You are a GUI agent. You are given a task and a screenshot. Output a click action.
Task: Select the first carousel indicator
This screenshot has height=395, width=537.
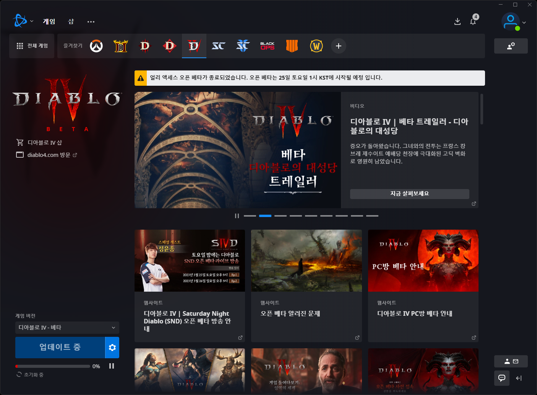click(x=250, y=216)
